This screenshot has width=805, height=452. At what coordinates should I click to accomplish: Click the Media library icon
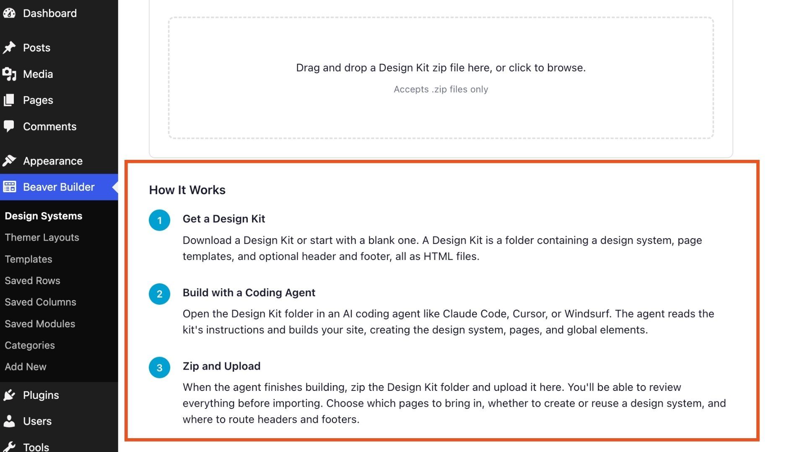[9, 74]
